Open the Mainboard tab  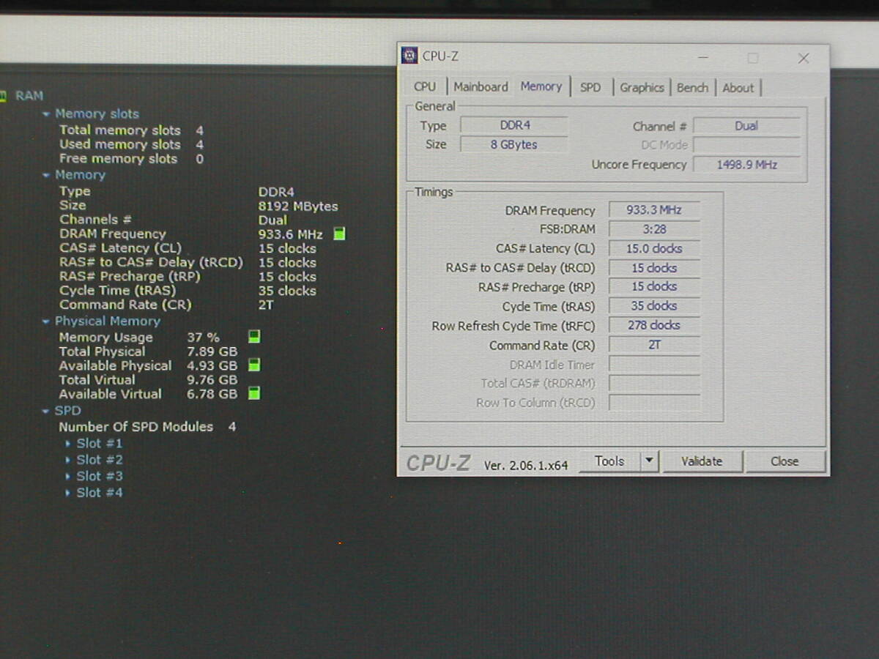[481, 87]
